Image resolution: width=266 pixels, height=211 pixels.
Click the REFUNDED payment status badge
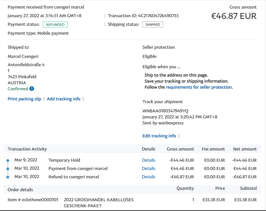(x=55, y=25)
